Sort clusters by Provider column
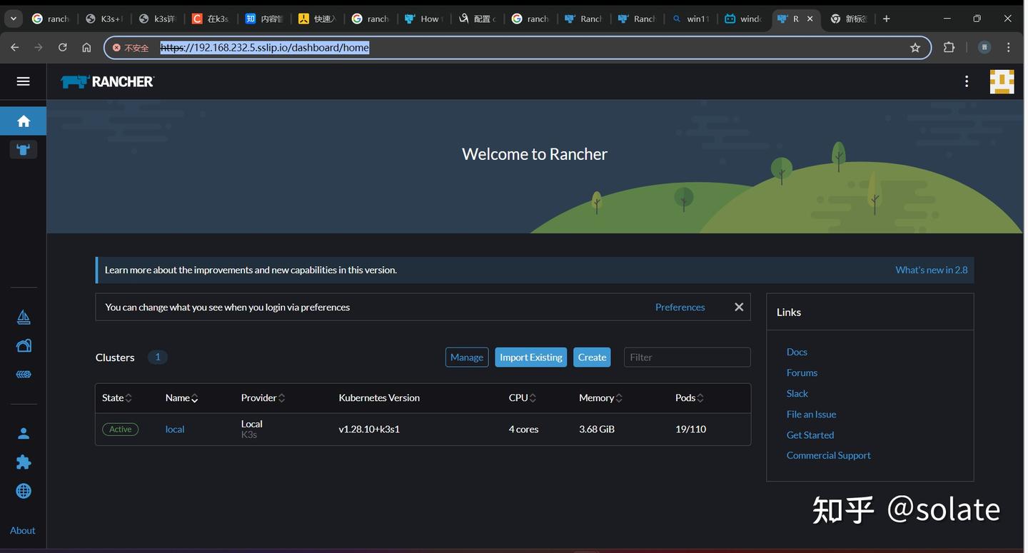 263,398
